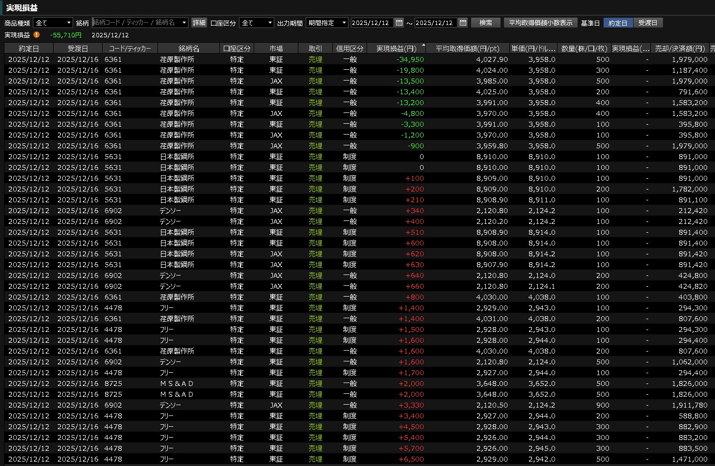
Task: Click the start date 2025/12/12 field
Action: [371, 23]
